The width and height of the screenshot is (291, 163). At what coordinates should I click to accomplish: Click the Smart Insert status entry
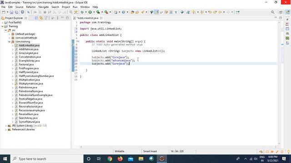click(x=150, y=151)
